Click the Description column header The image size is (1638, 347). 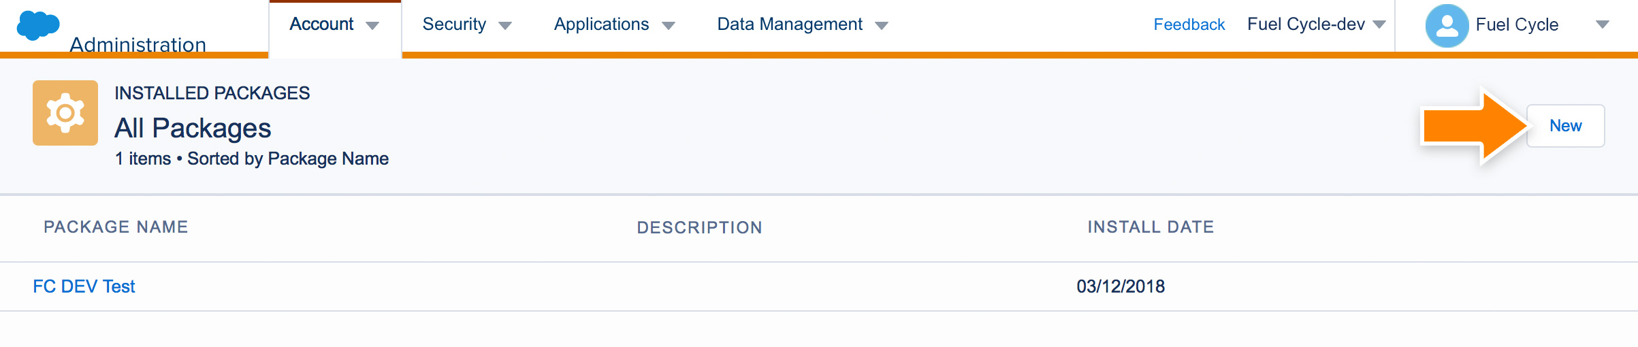(x=699, y=228)
